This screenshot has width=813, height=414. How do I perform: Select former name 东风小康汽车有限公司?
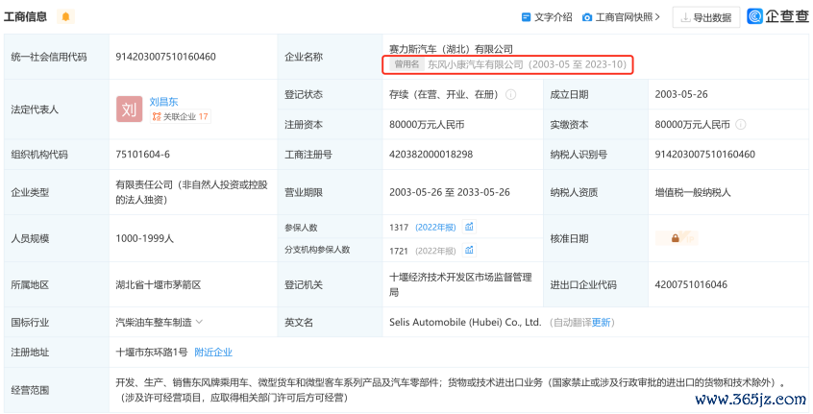click(476, 64)
